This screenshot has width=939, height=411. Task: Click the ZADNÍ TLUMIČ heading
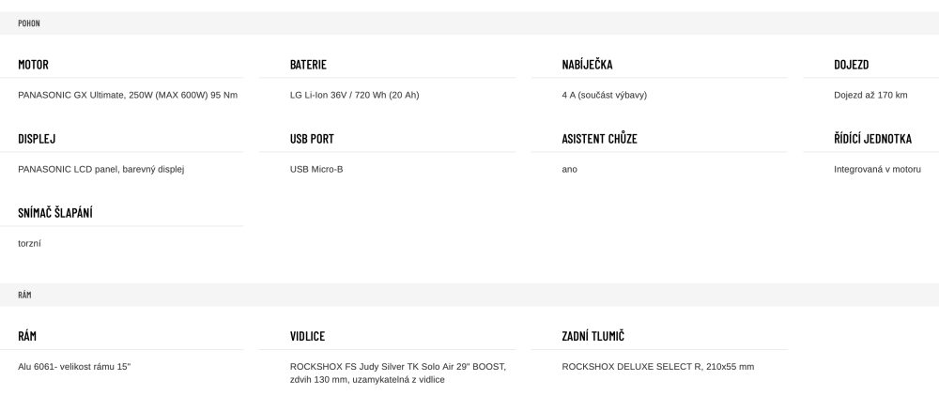pyautogui.click(x=593, y=336)
